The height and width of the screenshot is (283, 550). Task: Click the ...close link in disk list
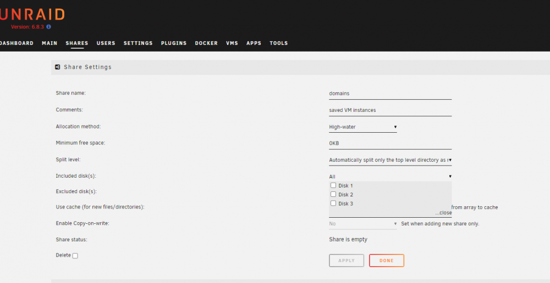(443, 213)
